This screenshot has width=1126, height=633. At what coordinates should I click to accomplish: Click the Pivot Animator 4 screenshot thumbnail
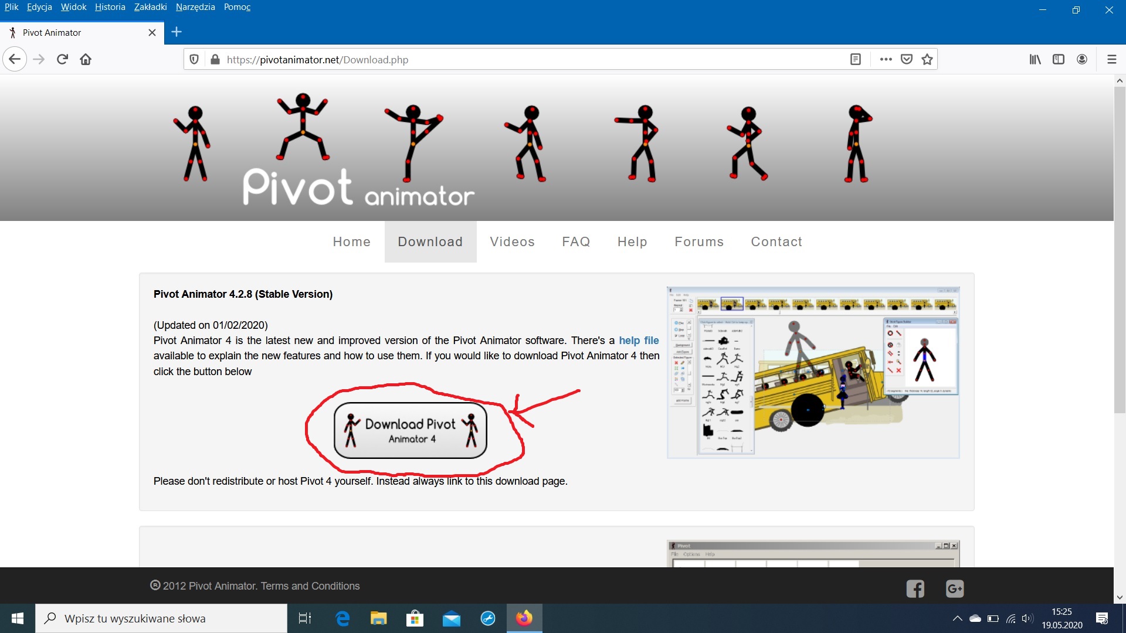(813, 372)
